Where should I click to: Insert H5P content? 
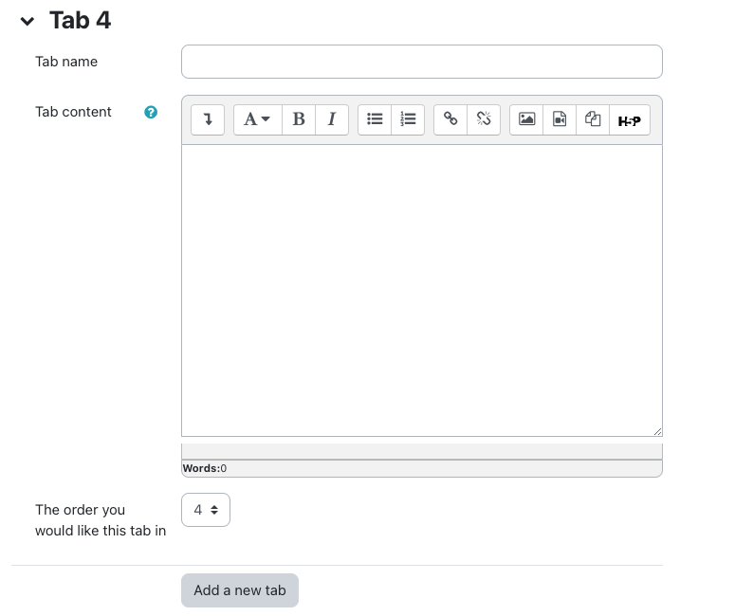(629, 119)
